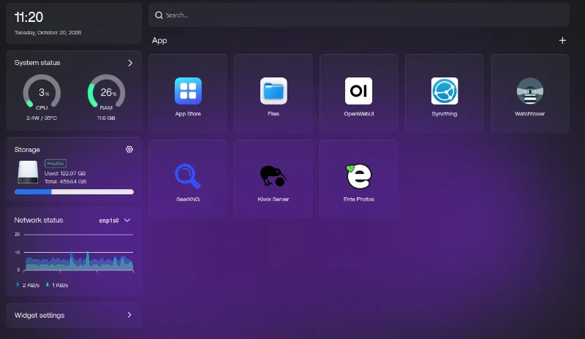Click the Total: 459.64 GB text
Image resolution: width=585 pixels, height=339 pixels.
[66, 182]
